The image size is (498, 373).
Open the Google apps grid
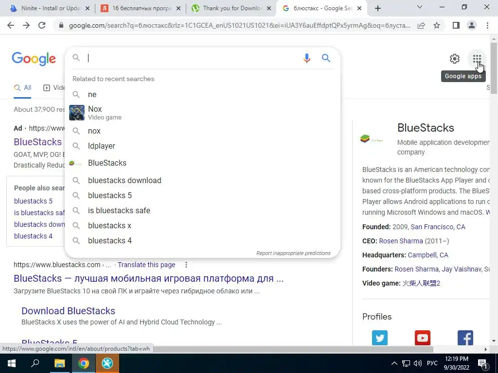[x=477, y=59]
